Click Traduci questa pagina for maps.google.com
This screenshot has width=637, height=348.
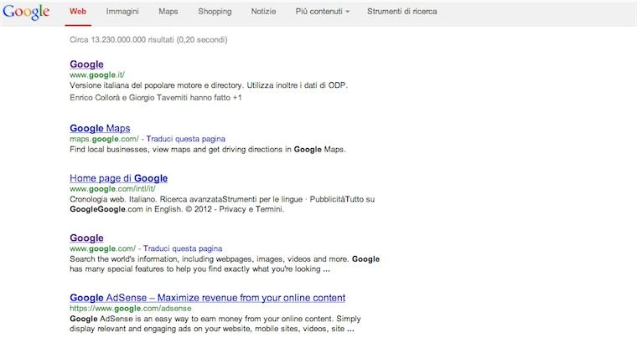(186, 139)
